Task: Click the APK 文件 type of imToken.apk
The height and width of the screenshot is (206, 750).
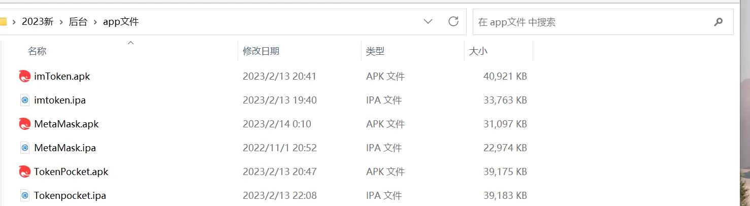Action: [x=385, y=77]
